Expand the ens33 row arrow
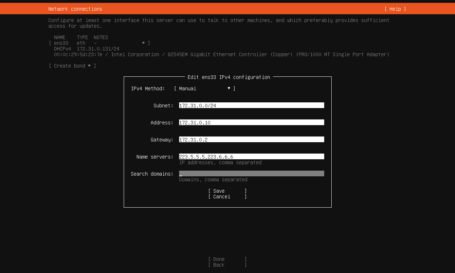This screenshot has width=455, height=273. click(x=144, y=43)
